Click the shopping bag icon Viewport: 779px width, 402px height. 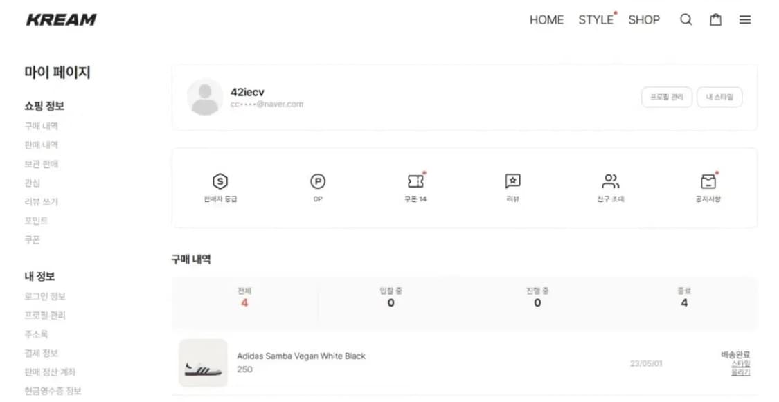pyautogui.click(x=715, y=19)
